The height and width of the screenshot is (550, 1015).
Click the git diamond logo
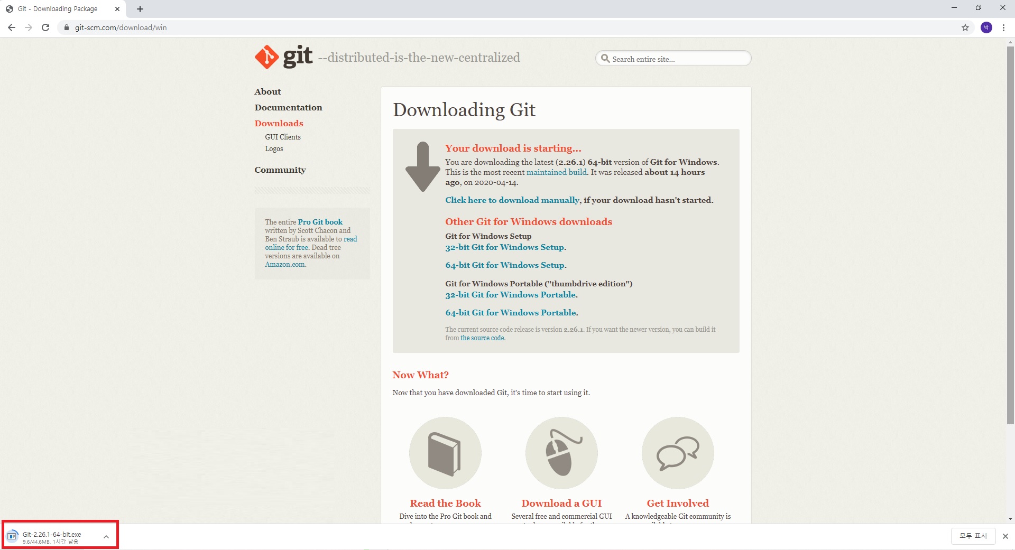[x=267, y=57]
